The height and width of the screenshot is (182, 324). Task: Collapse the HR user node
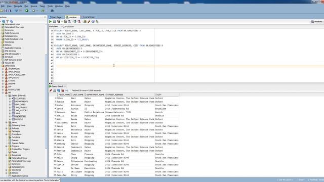pos(3,93)
